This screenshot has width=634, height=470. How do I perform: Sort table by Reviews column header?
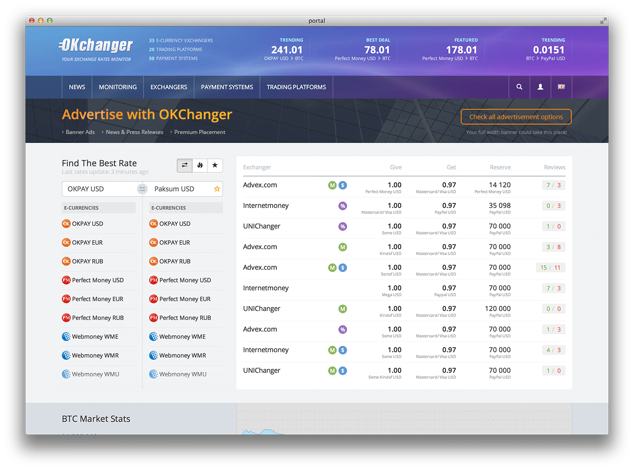[554, 167]
